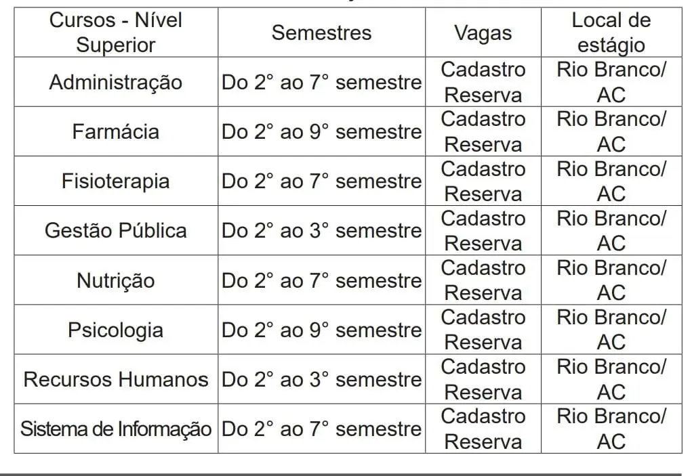The width and height of the screenshot is (692, 476).
Task: Click the Recursos Humanos course cell
Action: (x=116, y=379)
